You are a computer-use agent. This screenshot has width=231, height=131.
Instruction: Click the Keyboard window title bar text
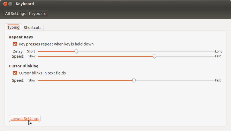tap(25, 4)
